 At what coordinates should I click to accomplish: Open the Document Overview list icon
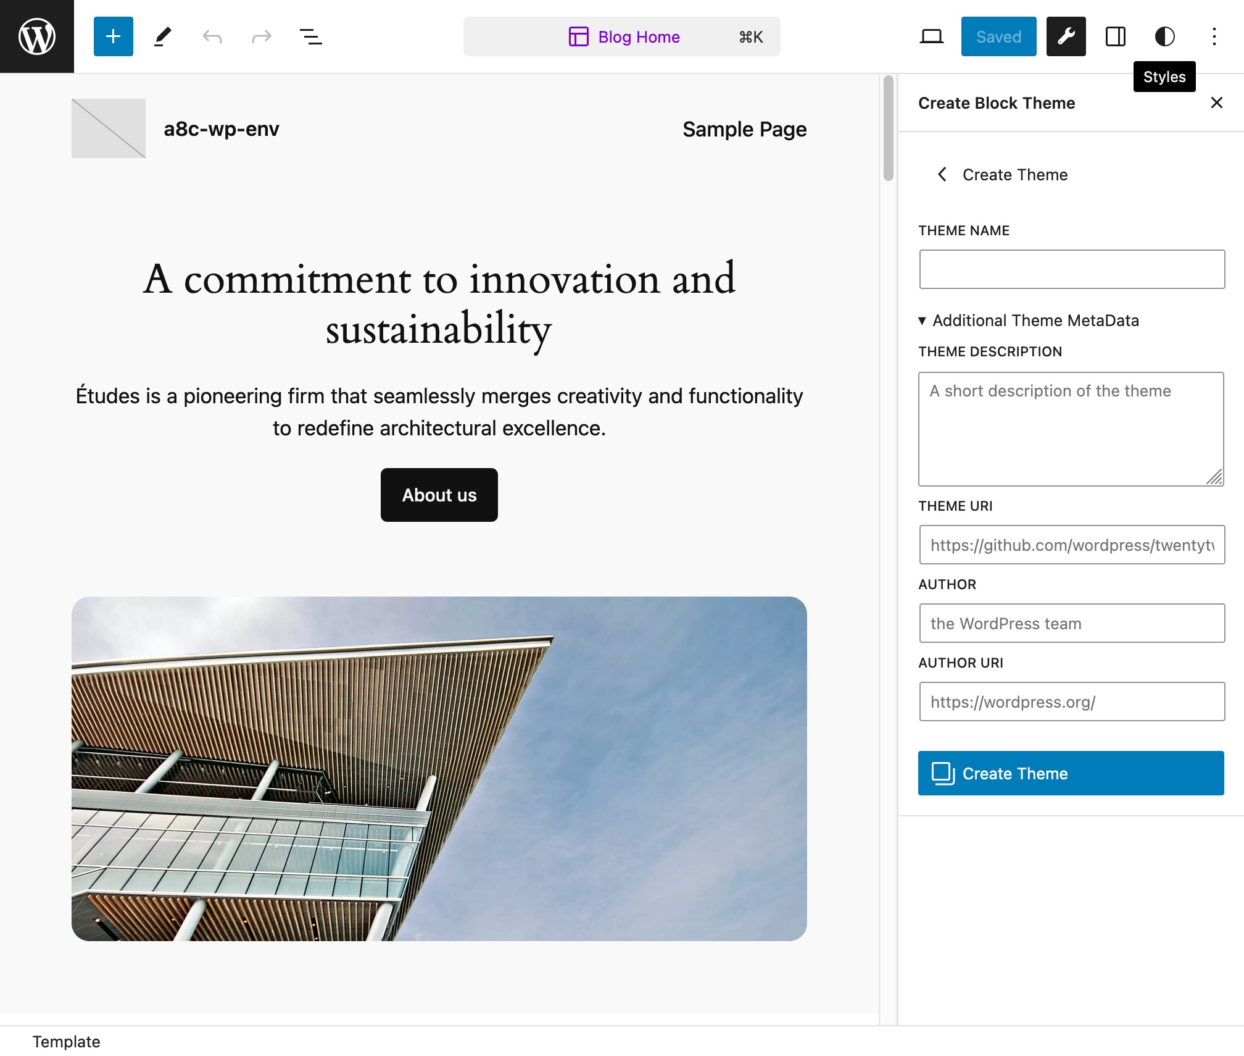tap(310, 36)
